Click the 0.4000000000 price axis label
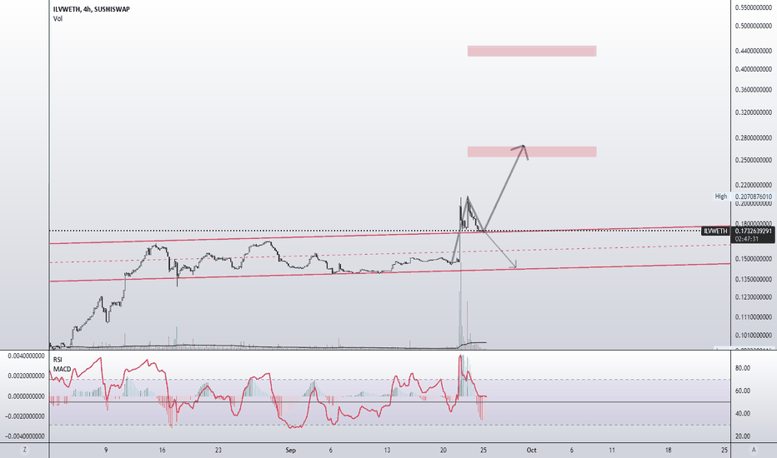The image size is (777, 458). click(753, 69)
